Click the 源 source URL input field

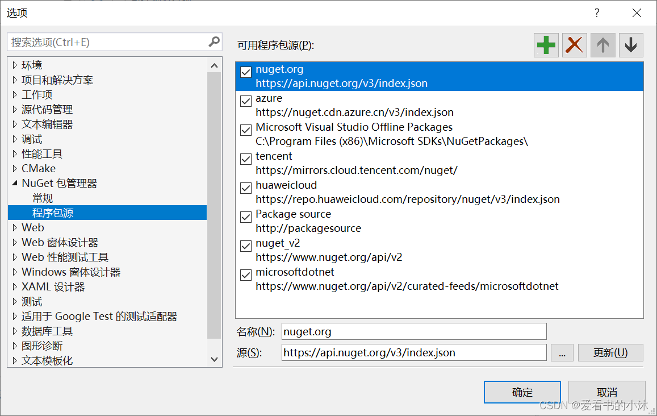pyautogui.click(x=414, y=352)
